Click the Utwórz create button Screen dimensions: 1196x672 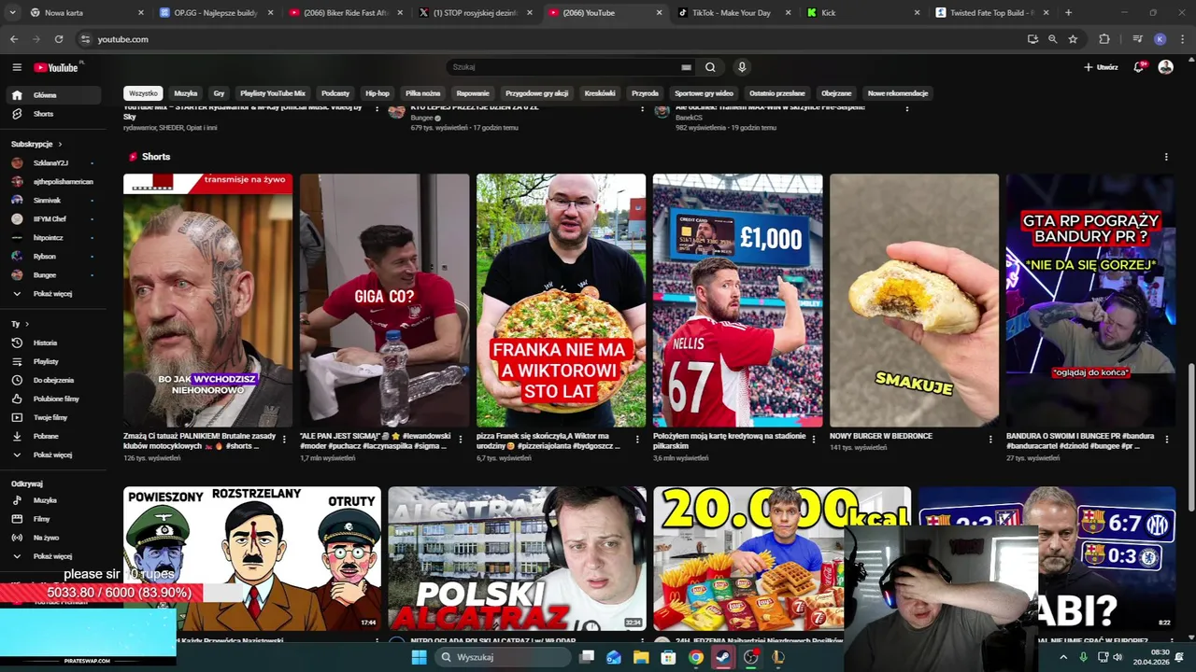(1101, 67)
